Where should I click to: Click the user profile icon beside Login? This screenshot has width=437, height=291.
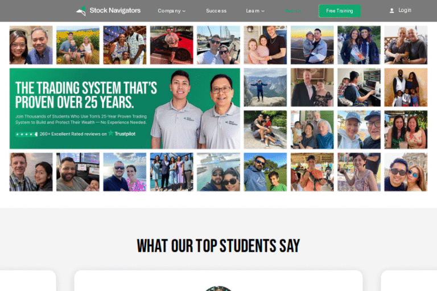391,11
